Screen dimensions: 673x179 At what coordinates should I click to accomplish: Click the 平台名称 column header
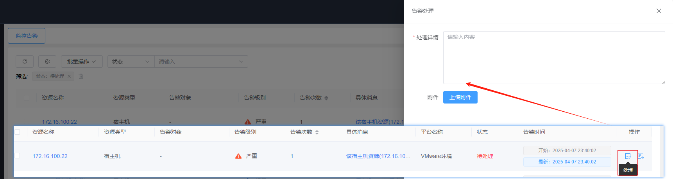tap(432, 132)
